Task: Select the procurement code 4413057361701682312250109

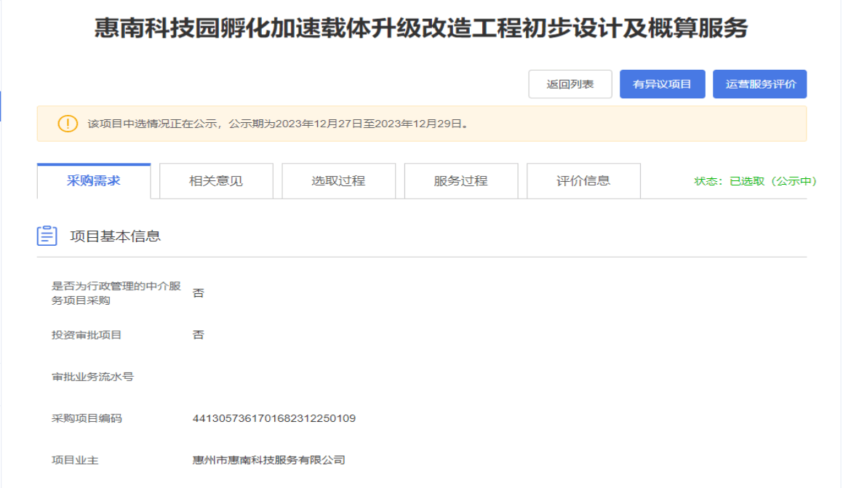Action: click(273, 418)
